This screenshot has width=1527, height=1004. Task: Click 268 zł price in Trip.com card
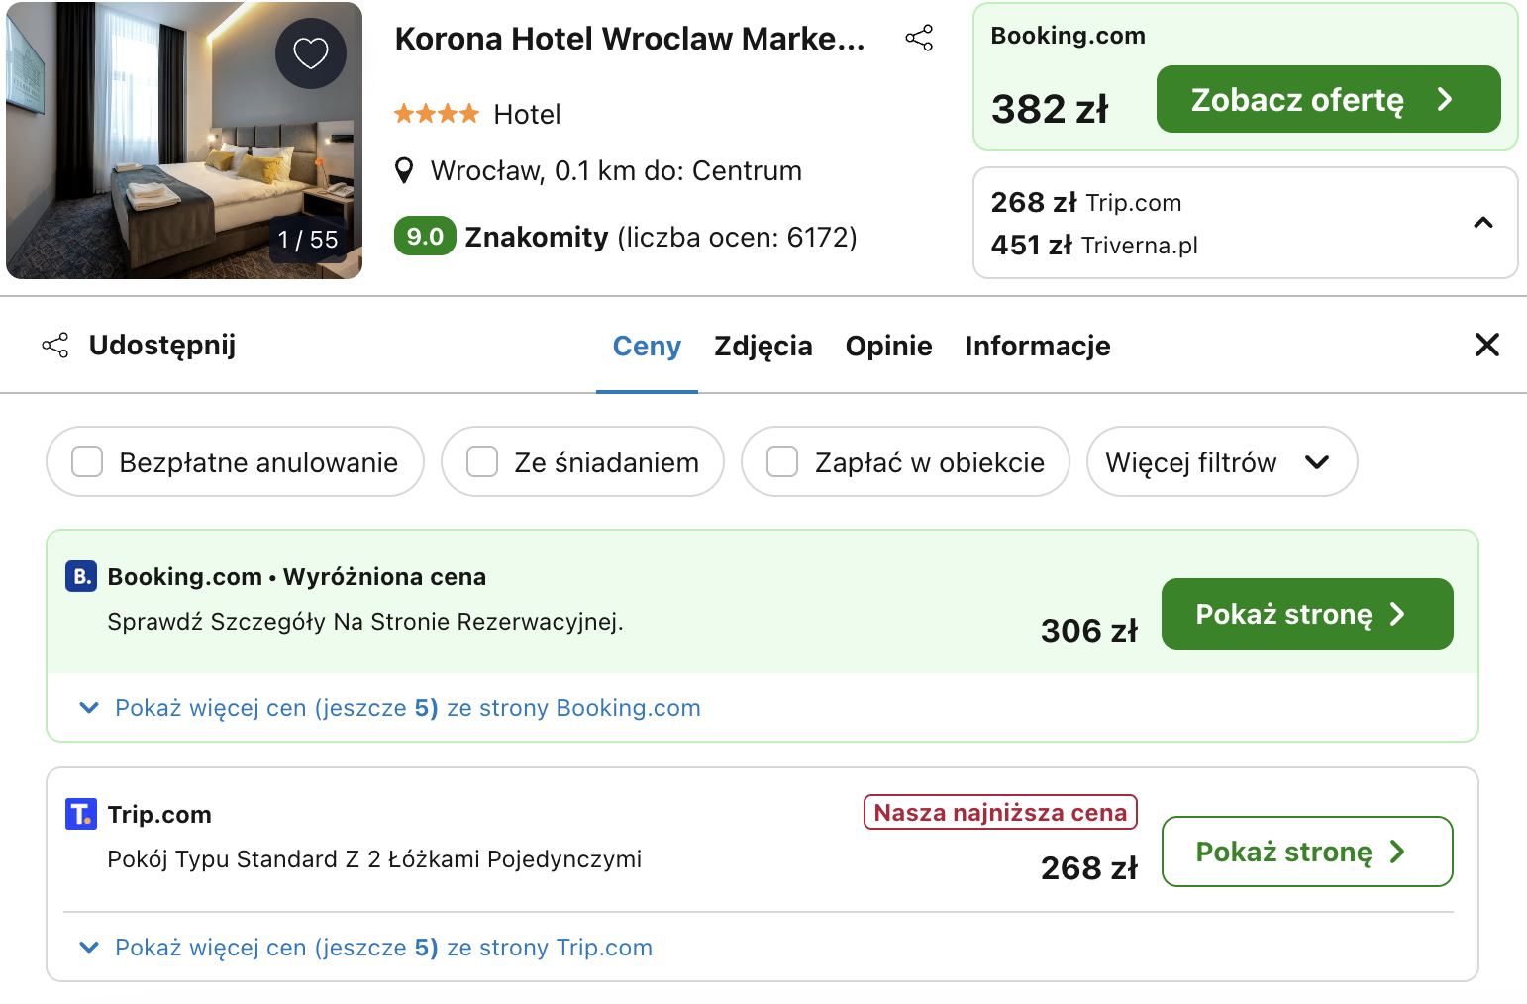[1089, 868]
